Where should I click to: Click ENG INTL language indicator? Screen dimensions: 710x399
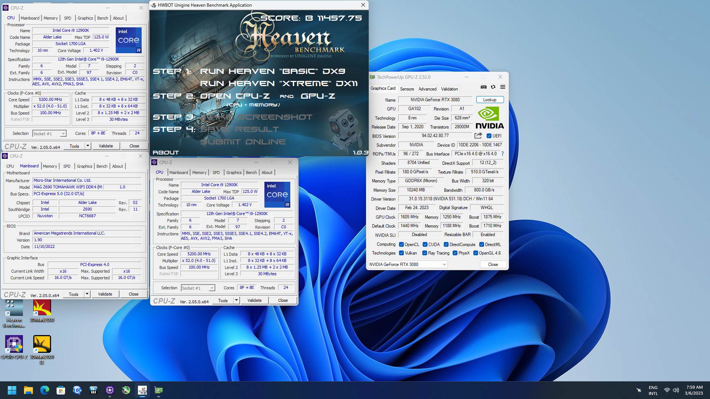click(653, 390)
